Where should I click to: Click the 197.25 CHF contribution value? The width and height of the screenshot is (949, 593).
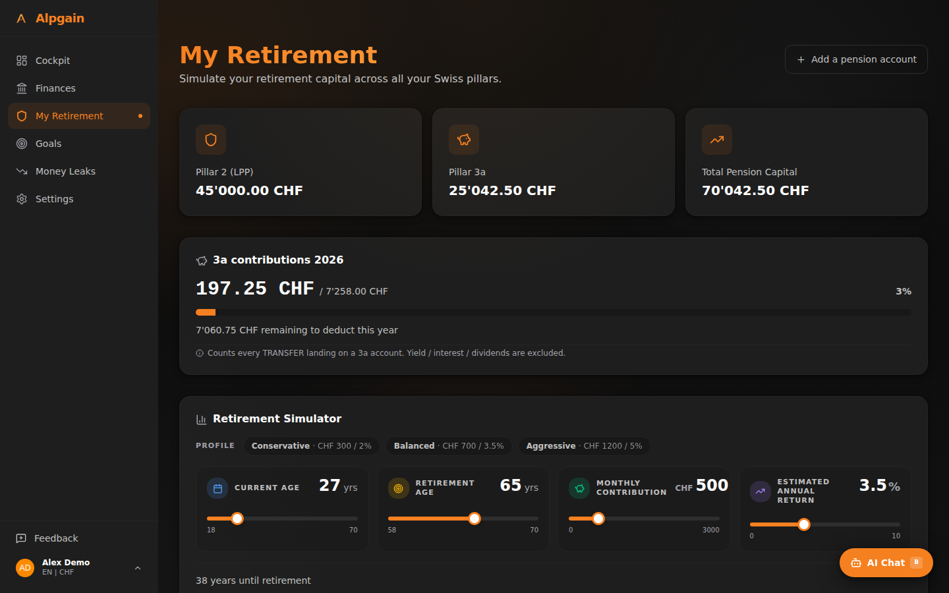(x=255, y=289)
